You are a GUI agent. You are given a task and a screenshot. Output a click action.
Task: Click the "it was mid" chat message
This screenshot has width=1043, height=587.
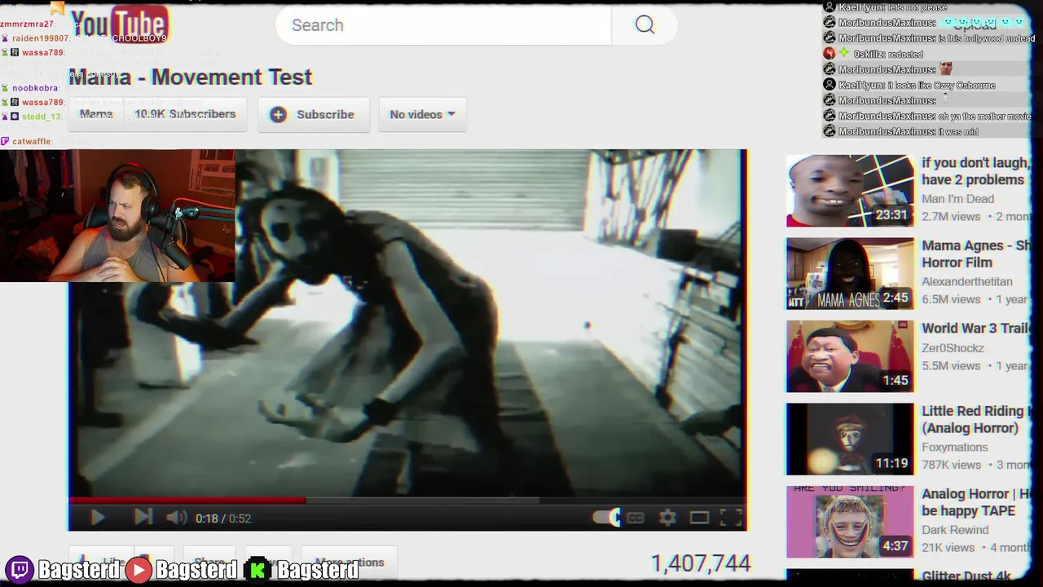coord(900,131)
